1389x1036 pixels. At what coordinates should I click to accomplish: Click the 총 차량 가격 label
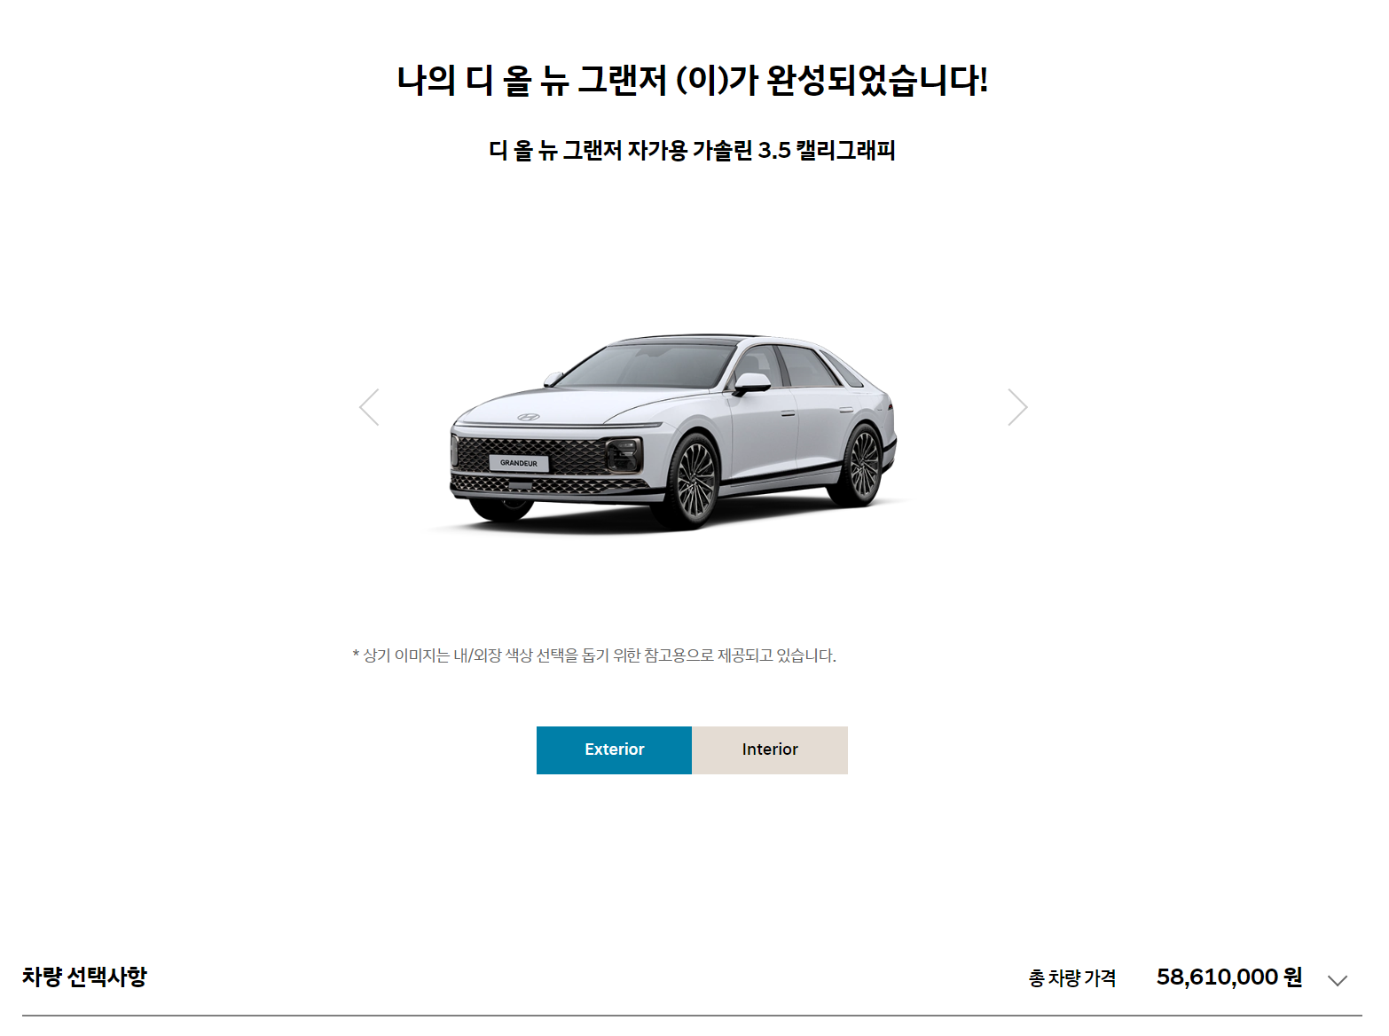(1072, 978)
